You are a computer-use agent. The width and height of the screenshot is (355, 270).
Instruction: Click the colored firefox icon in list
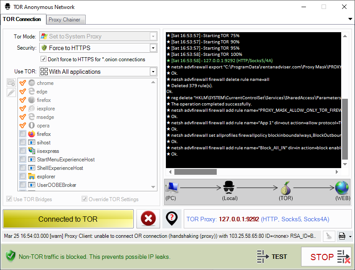pos(32,134)
